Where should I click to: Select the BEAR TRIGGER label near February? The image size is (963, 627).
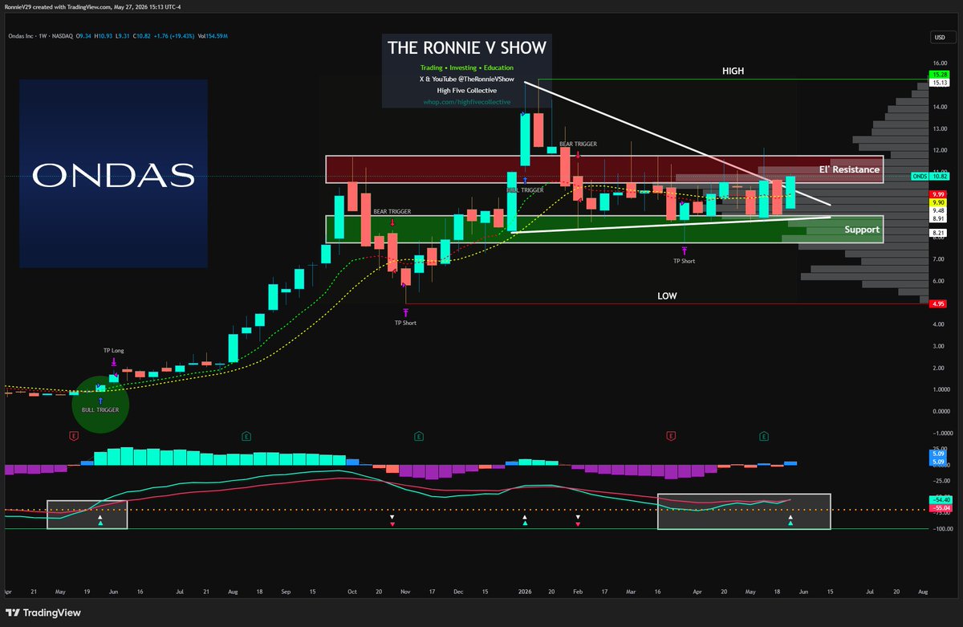[x=579, y=144]
